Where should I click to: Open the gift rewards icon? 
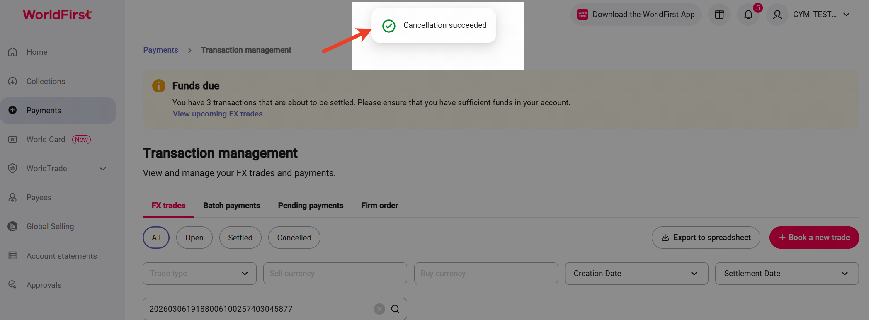click(x=719, y=15)
